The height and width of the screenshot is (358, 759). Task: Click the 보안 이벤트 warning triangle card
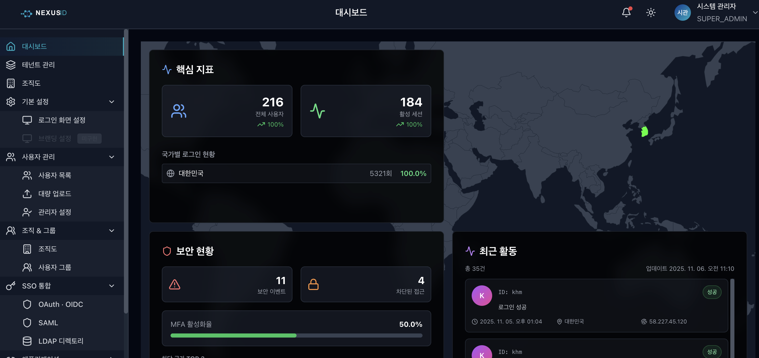click(x=227, y=284)
